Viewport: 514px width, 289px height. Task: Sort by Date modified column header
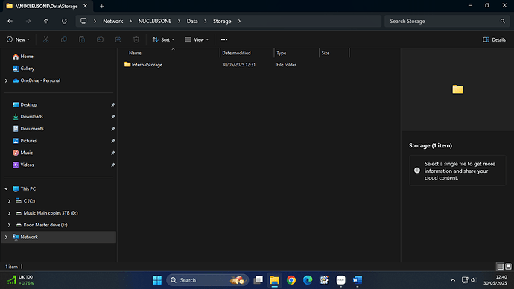(236, 53)
